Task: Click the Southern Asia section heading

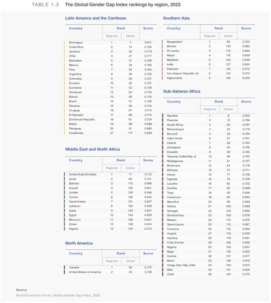Action: tap(176, 18)
